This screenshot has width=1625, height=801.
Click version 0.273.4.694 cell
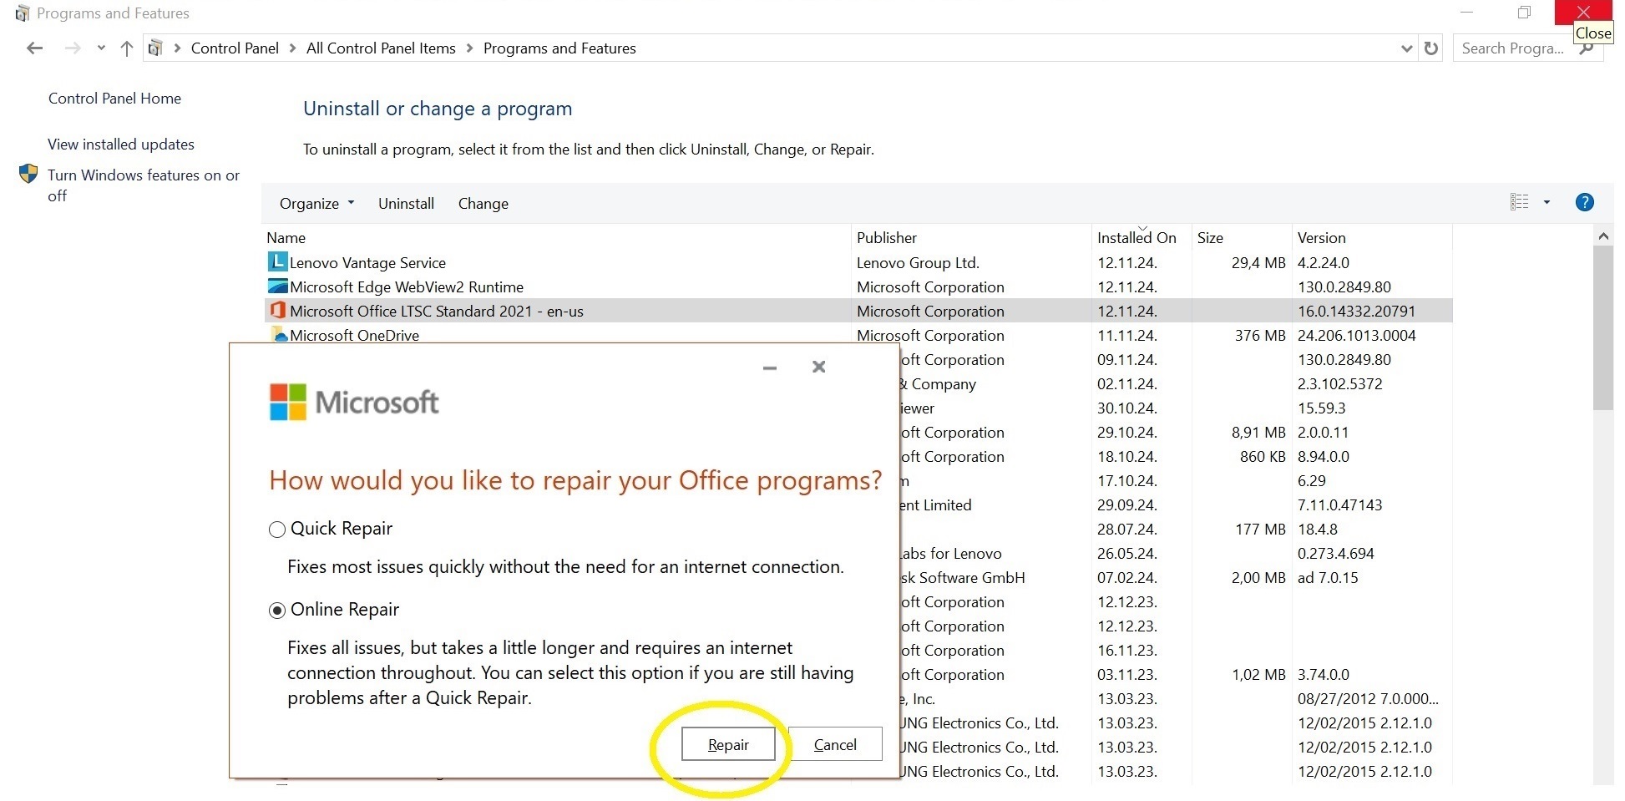click(x=1335, y=553)
